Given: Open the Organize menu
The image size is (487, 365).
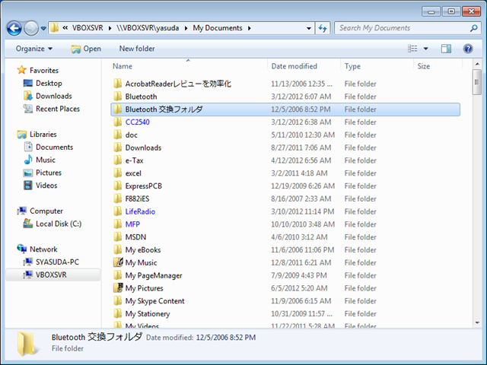Looking at the screenshot, I should click(34, 49).
